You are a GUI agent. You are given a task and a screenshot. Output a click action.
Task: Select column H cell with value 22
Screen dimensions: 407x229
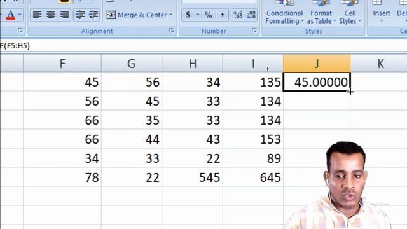[x=192, y=158]
